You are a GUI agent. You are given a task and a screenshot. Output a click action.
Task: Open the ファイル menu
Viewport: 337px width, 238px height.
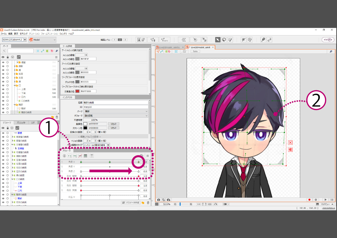pyautogui.click(x=3, y=34)
